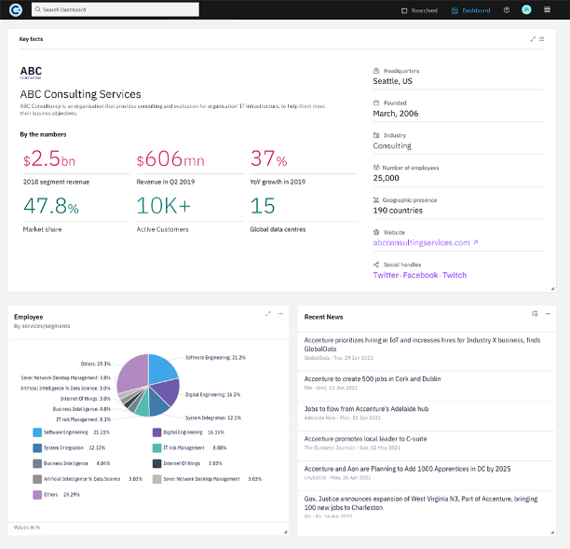Click the 'Seattle, US' headquarters value
This screenshot has width=570, height=549.
[x=393, y=81]
